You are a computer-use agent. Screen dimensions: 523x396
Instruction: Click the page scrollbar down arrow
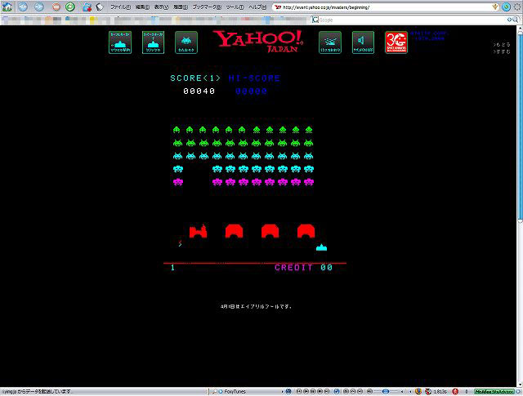click(520, 384)
